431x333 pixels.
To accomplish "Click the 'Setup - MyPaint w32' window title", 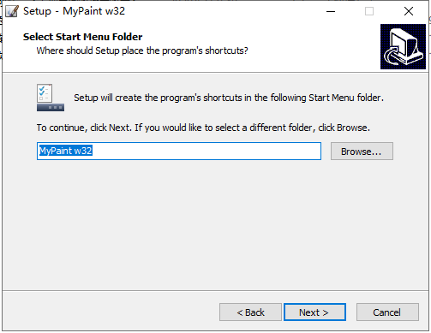I will 74,11.
